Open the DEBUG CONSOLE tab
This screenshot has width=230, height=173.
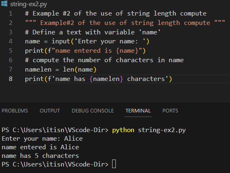(x=93, y=111)
